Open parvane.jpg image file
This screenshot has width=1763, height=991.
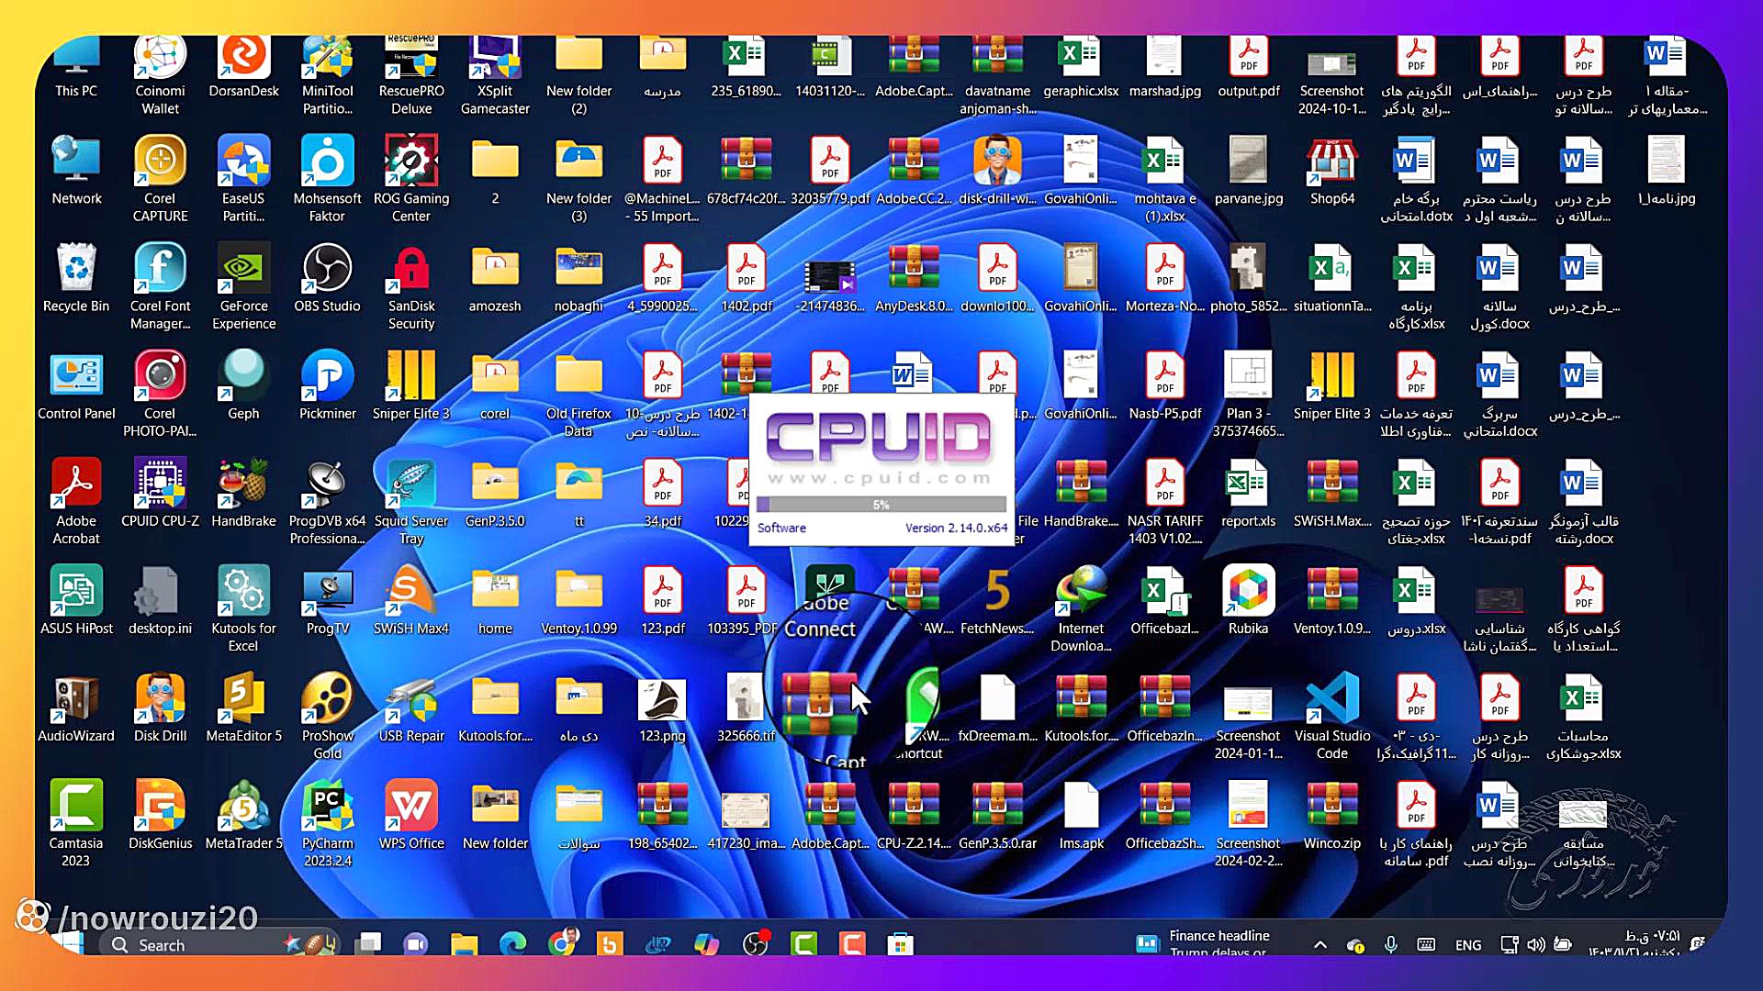pos(1248,170)
